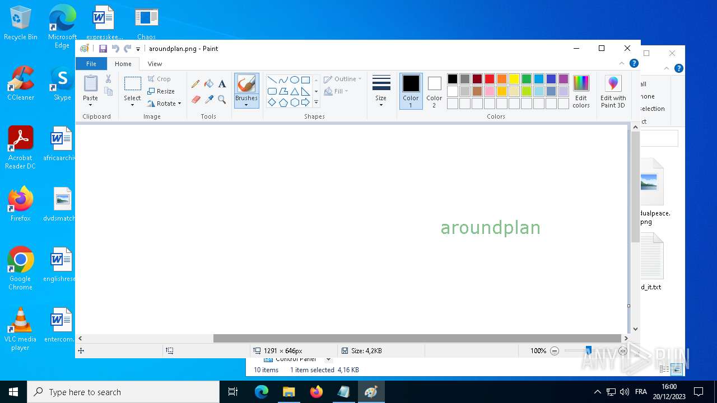Click the Outline button in Shapes group
The width and height of the screenshot is (717, 403).
[343, 79]
